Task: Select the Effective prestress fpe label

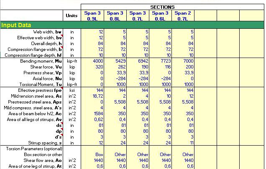Action: tap(40, 91)
